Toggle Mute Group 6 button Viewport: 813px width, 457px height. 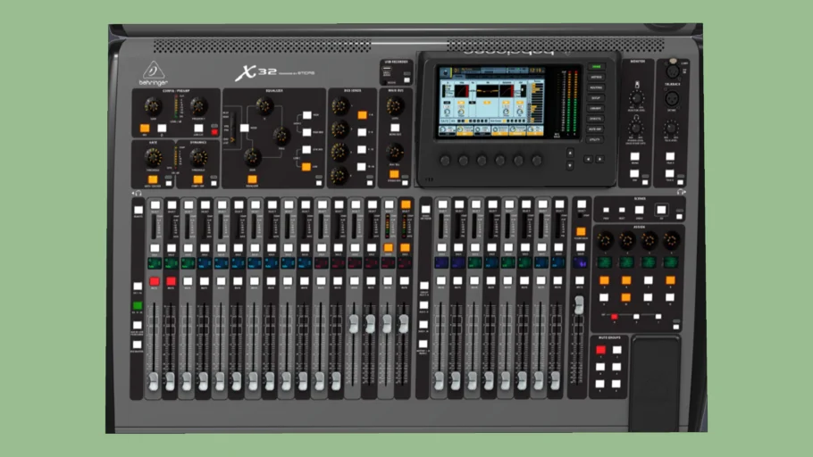click(x=616, y=384)
